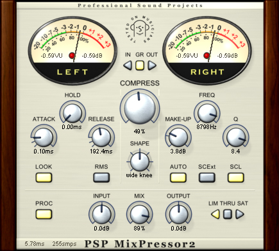Click the SHAPE knob
The image size is (279, 251).
pos(140,162)
